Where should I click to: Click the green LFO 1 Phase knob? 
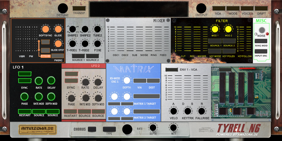tap(25, 96)
